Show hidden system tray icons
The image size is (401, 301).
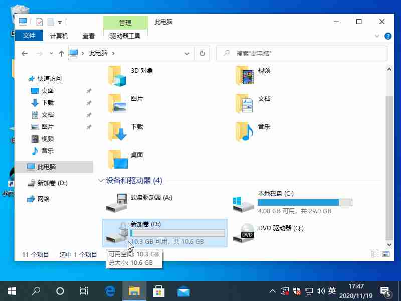pos(272,290)
